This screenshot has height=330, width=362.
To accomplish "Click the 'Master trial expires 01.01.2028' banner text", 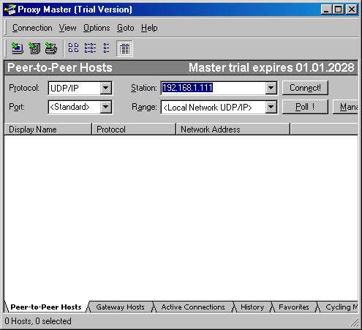I will click(271, 67).
